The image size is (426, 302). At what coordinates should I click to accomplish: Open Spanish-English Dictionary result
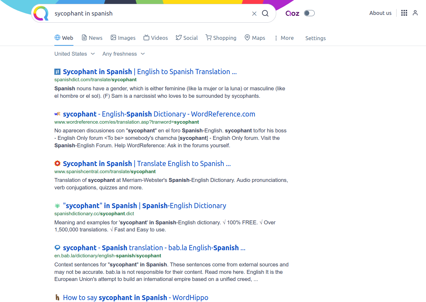tap(145, 206)
